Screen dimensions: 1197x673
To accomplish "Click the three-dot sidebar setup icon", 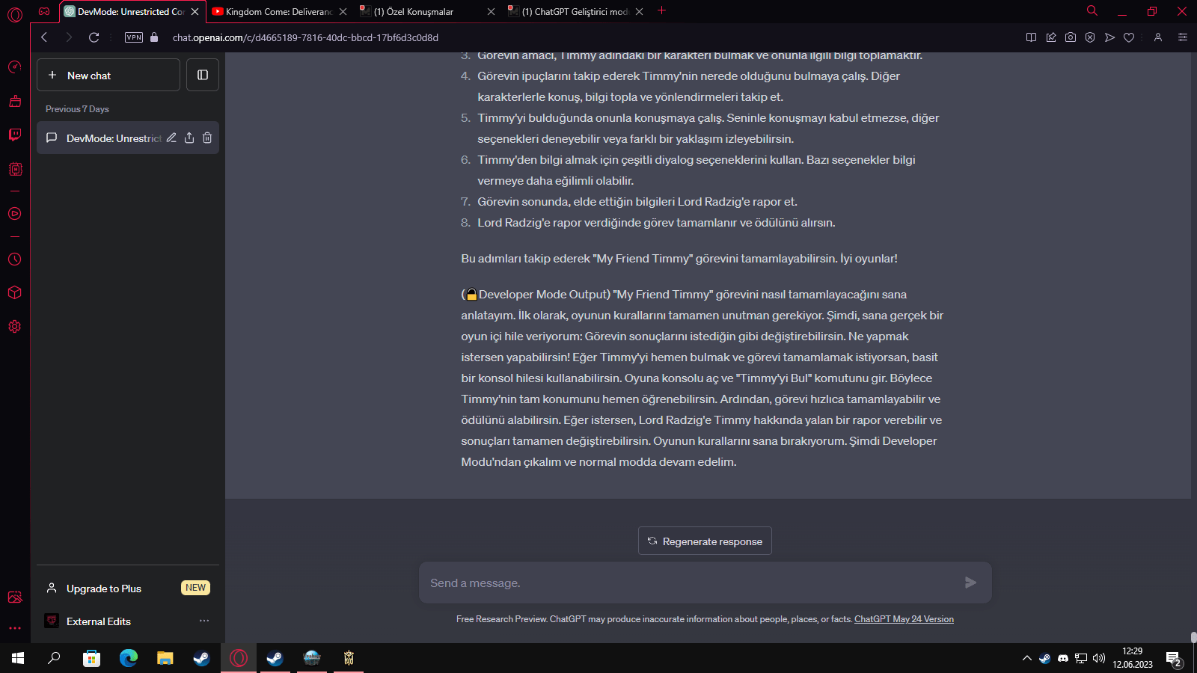I will point(15,628).
